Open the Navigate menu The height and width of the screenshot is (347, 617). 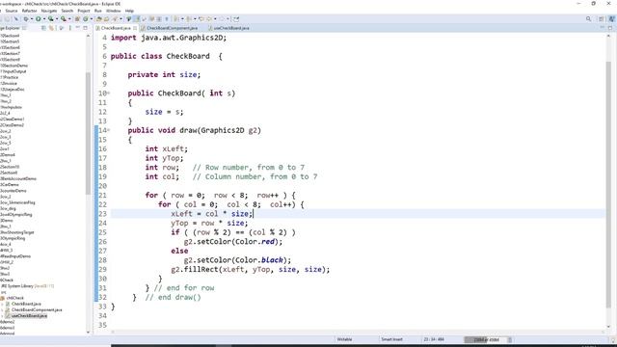click(49, 11)
